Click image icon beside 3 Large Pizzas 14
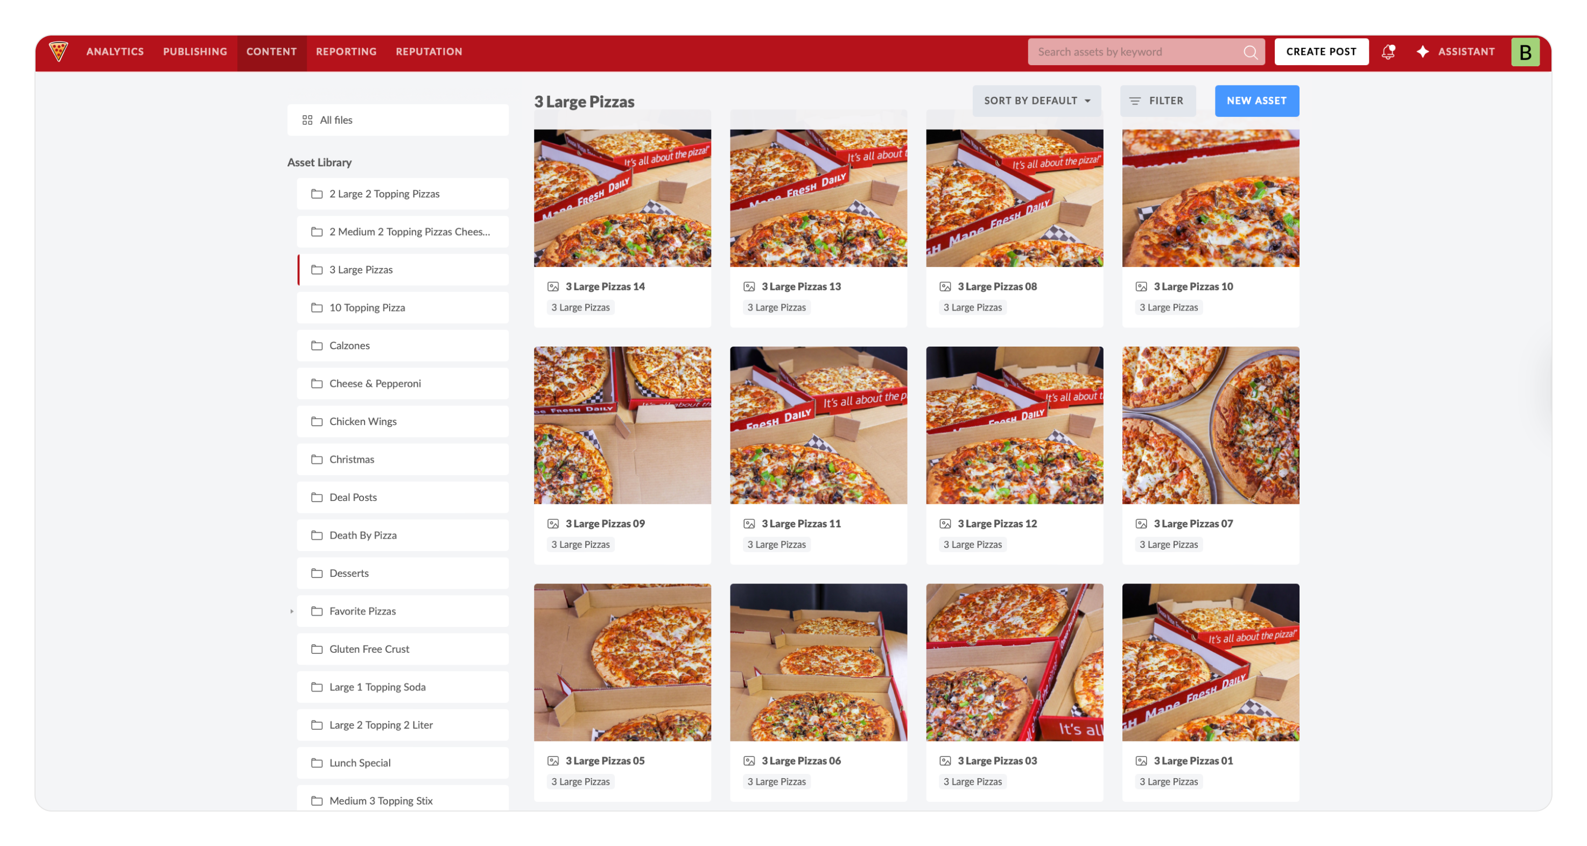The width and height of the screenshot is (1587, 846). pyautogui.click(x=553, y=286)
